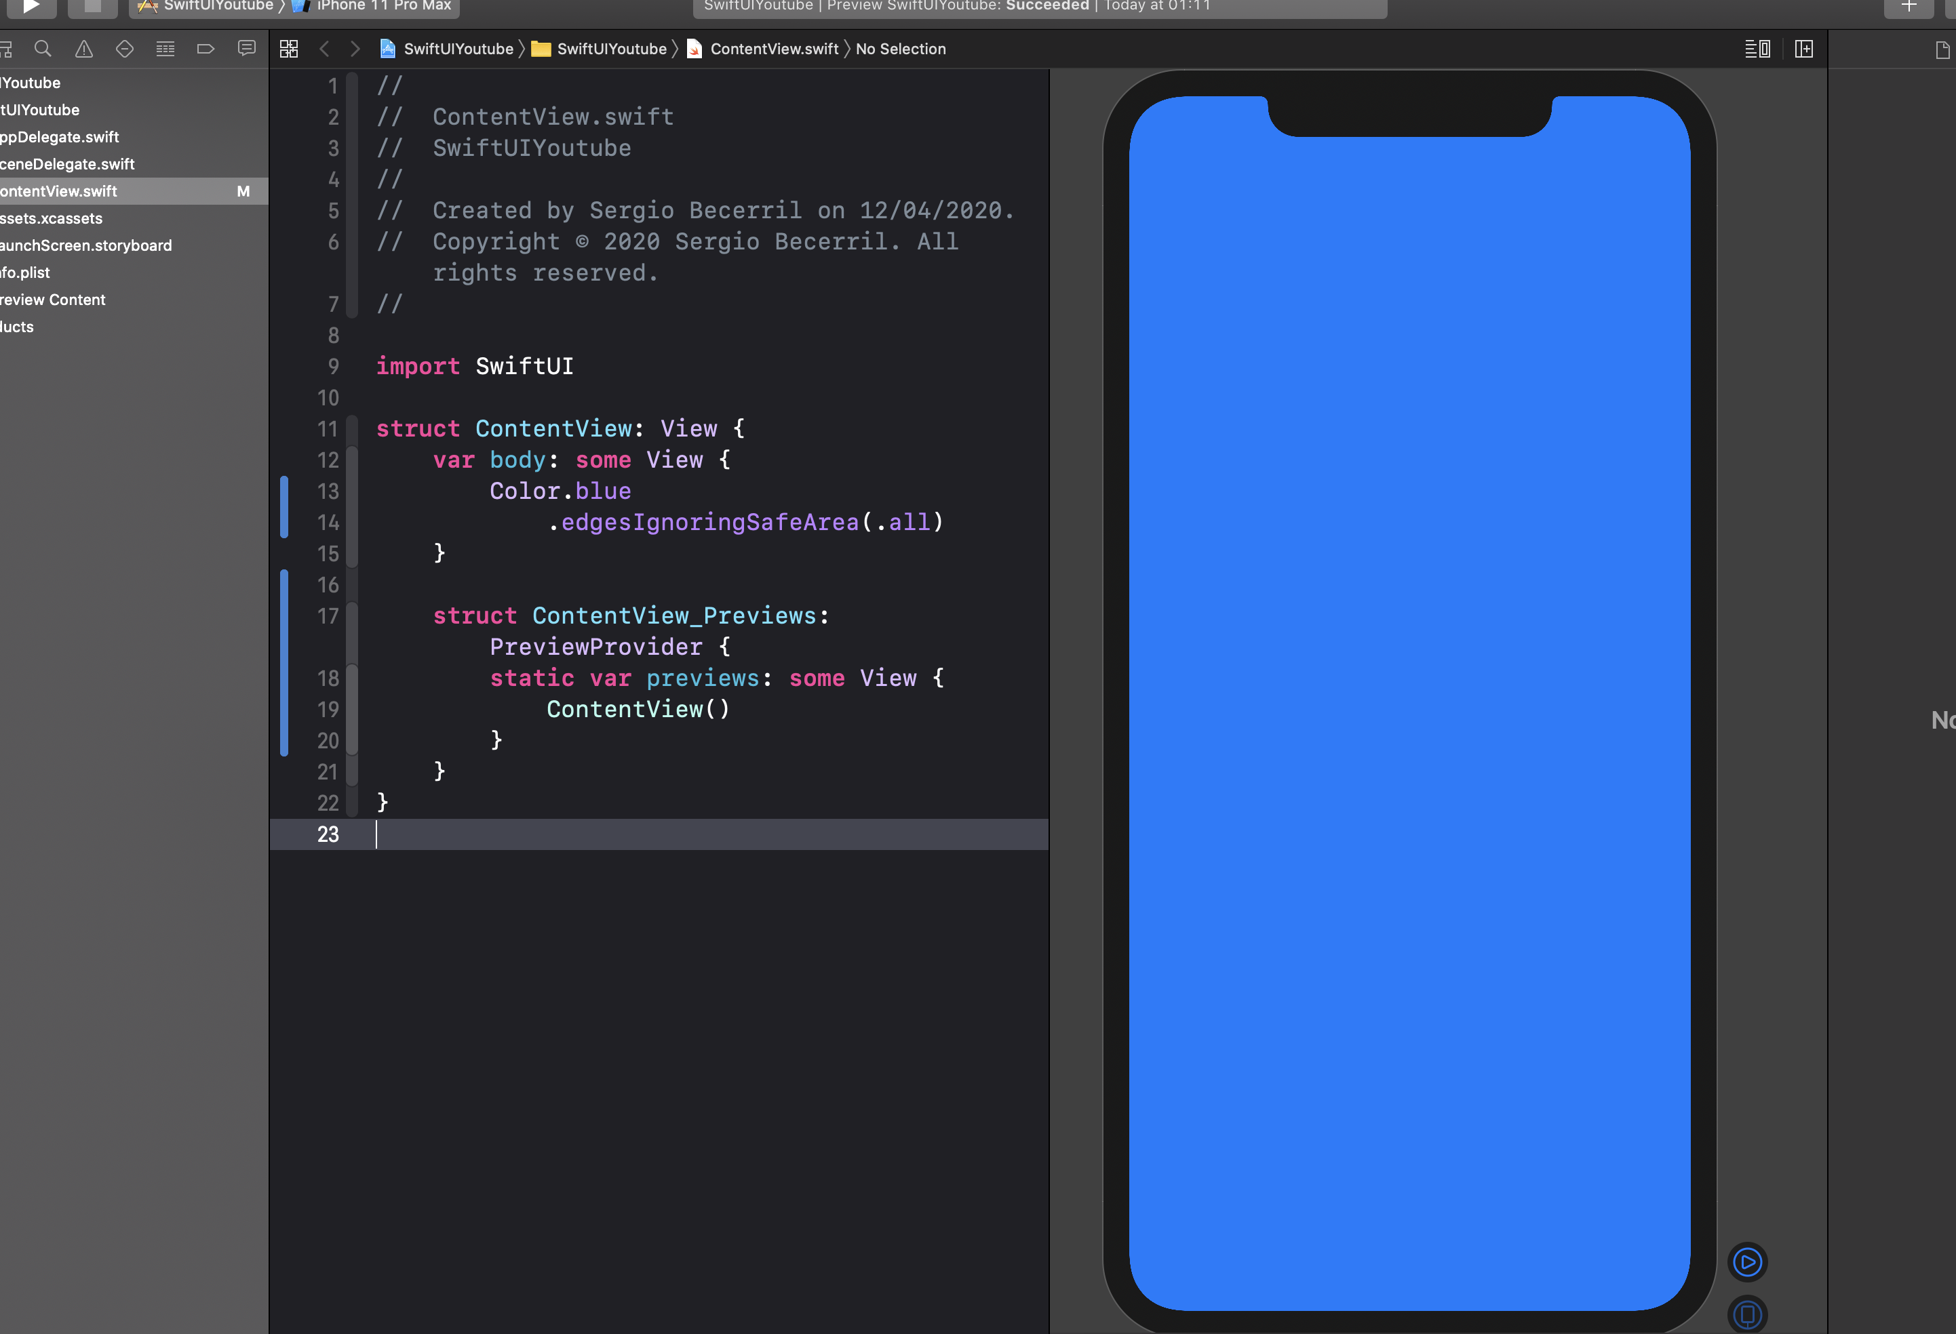1956x1334 pixels.
Task: Open the Report navigator list icon
Action: (165, 49)
